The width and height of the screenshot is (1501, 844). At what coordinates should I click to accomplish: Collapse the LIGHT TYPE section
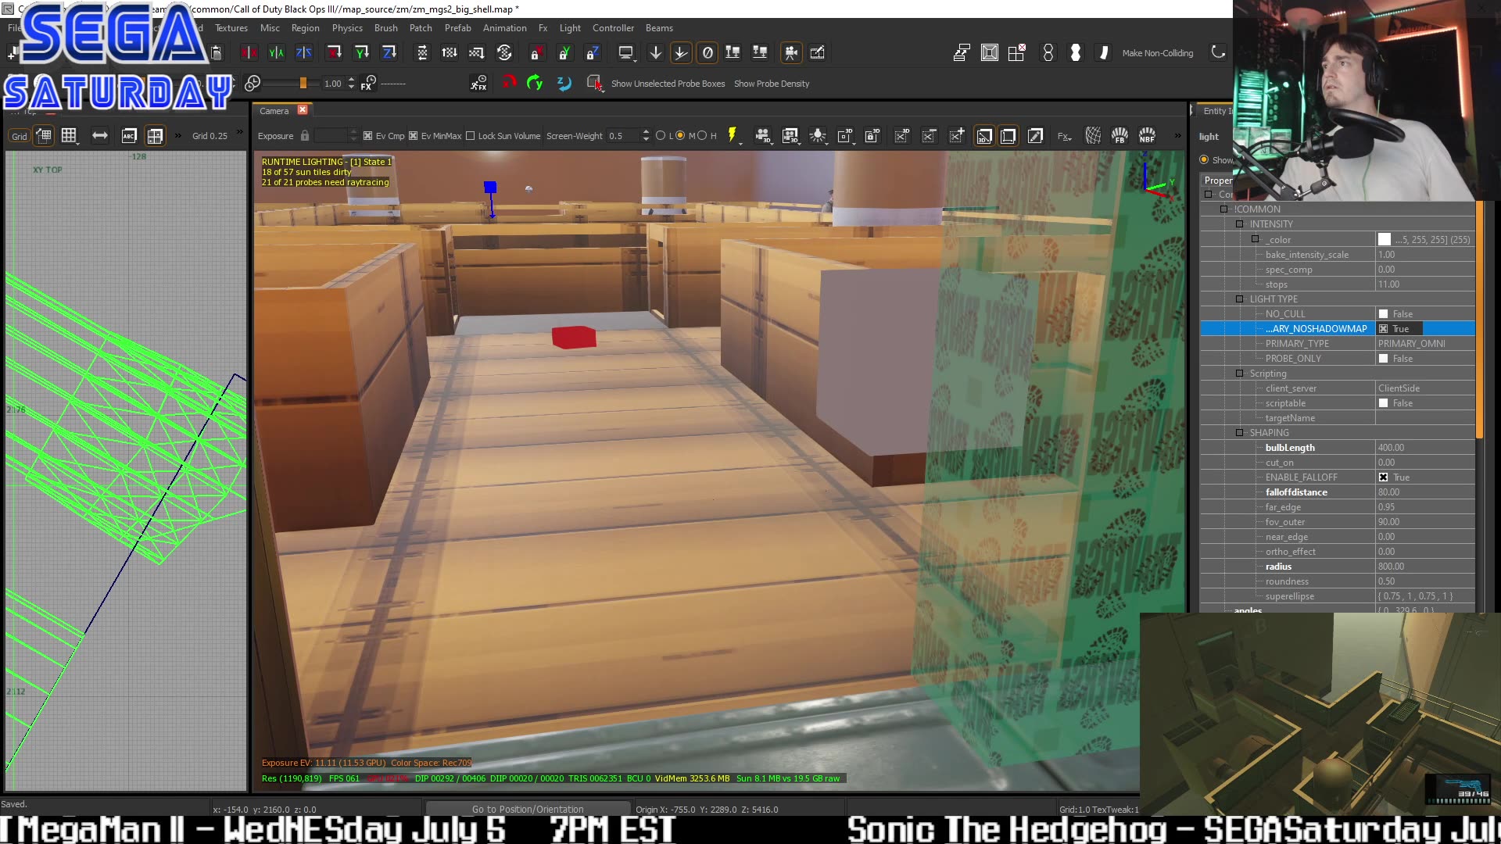(x=1240, y=299)
